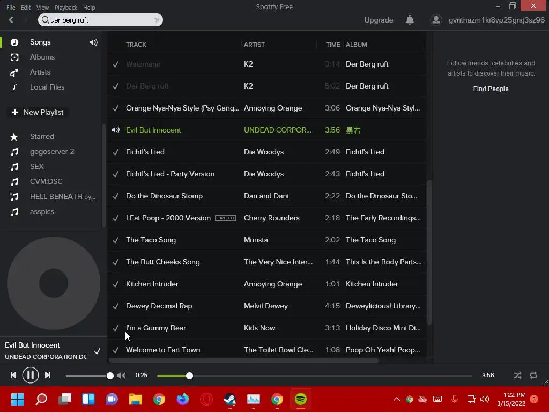Open the Help menu

coord(89,8)
